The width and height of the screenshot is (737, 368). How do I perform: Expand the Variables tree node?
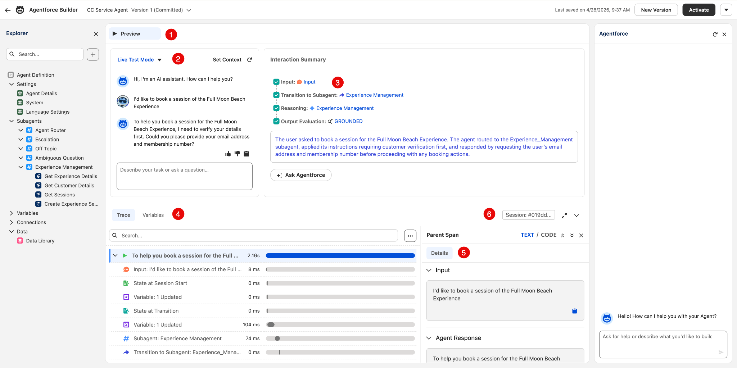tap(12, 213)
